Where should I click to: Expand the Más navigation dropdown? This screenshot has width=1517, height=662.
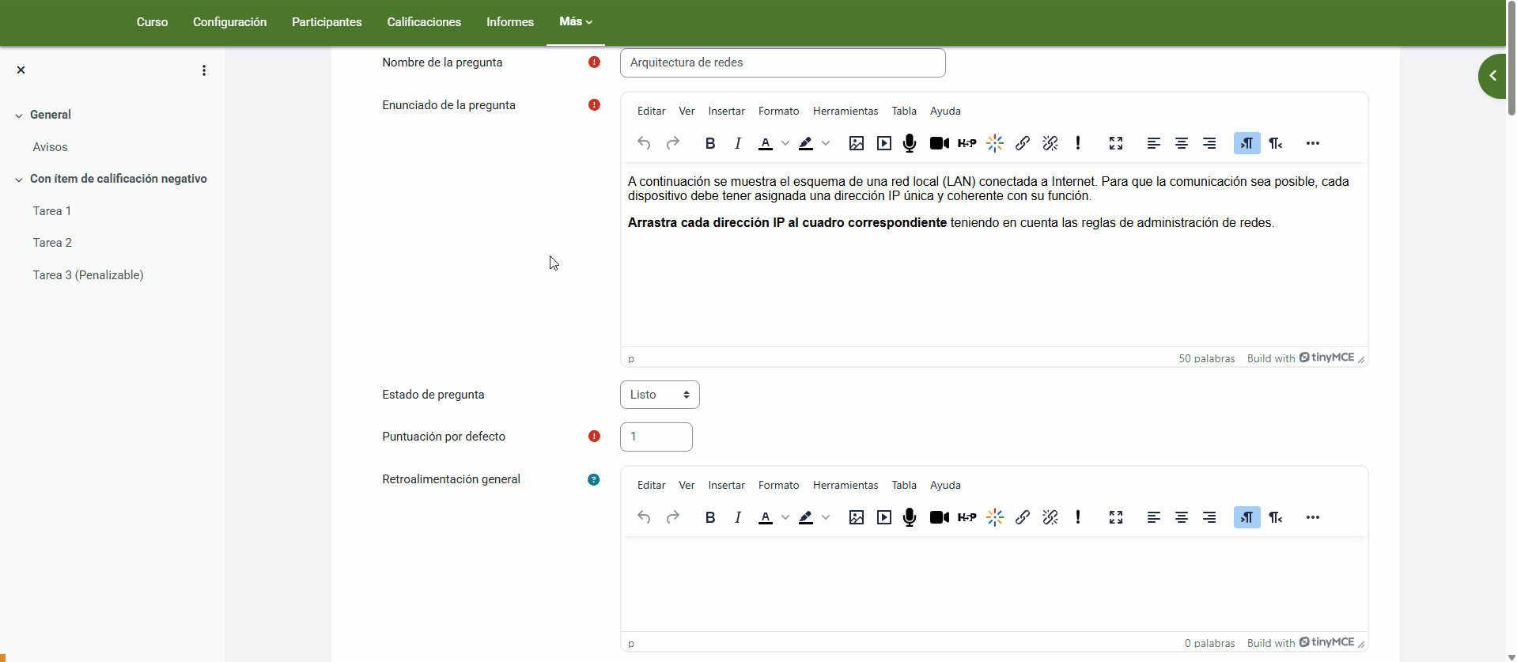[x=576, y=22]
